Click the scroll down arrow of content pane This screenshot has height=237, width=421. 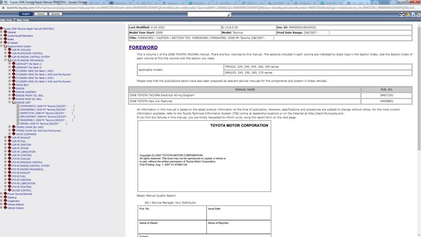pyautogui.click(x=419, y=235)
